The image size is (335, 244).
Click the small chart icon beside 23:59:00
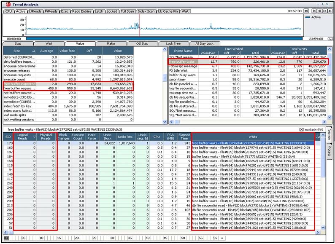330,39
